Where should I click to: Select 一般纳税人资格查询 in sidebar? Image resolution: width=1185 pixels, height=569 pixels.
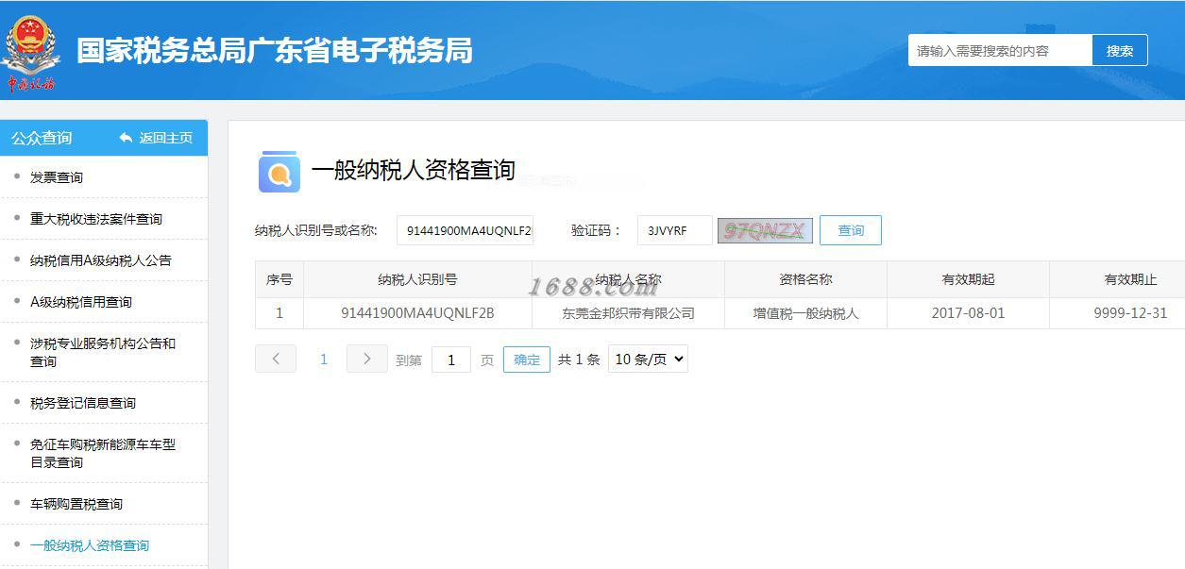(90, 545)
